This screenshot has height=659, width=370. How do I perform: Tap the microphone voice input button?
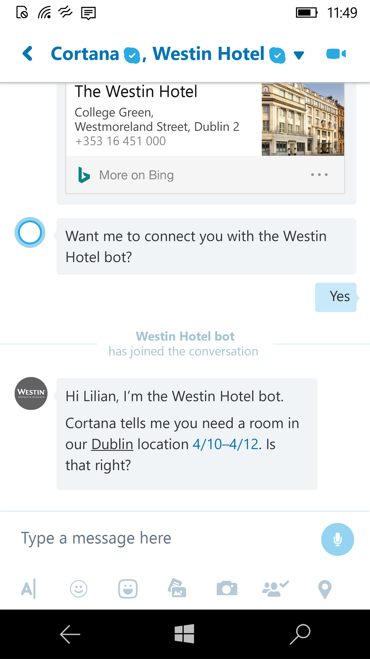point(337,539)
